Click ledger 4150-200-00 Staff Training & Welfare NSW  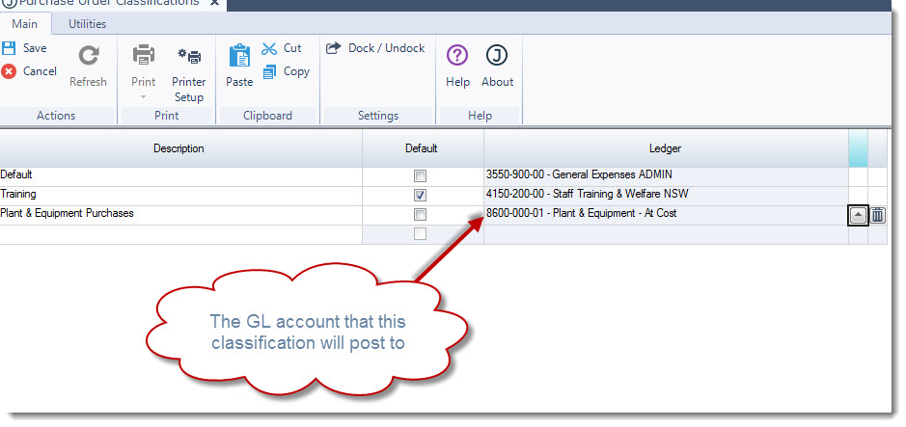pyautogui.click(x=666, y=196)
